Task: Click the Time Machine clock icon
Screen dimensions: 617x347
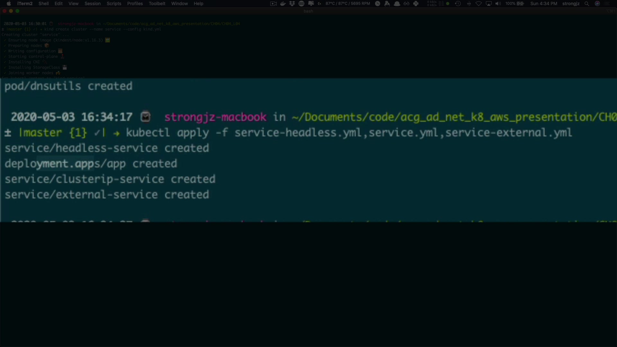Action: point(458,4)
